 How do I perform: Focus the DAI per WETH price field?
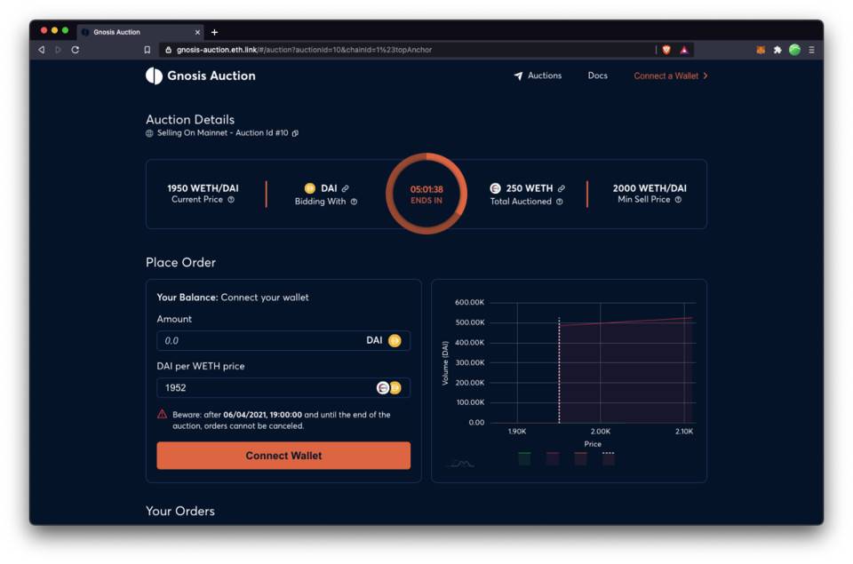click(x=283, y=388)
